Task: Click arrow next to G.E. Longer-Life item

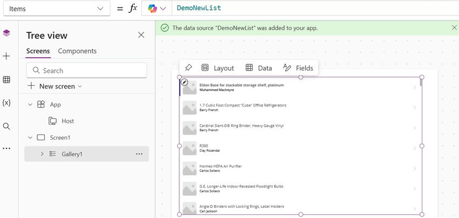Action: pos(415,188)
